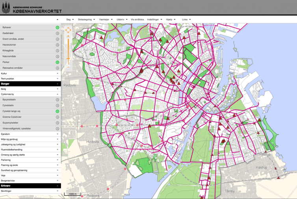
Task: Disable the Cykelsti langs vej layer
Action: coord(58,111)
